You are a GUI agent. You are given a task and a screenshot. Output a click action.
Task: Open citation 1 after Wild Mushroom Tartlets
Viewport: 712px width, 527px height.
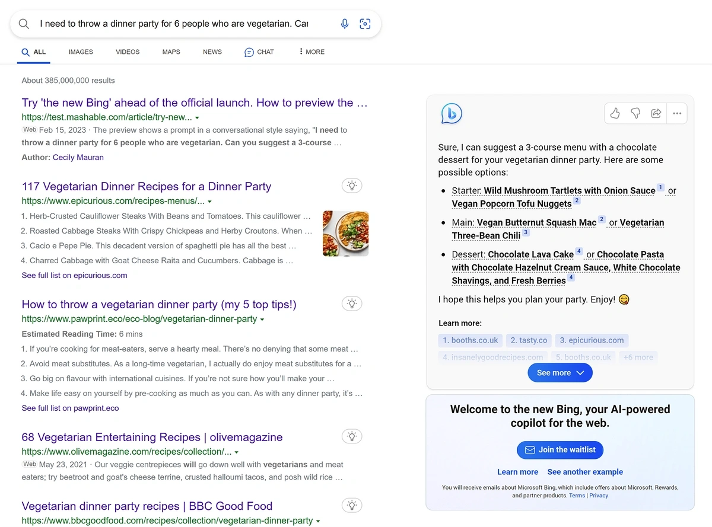660,188
